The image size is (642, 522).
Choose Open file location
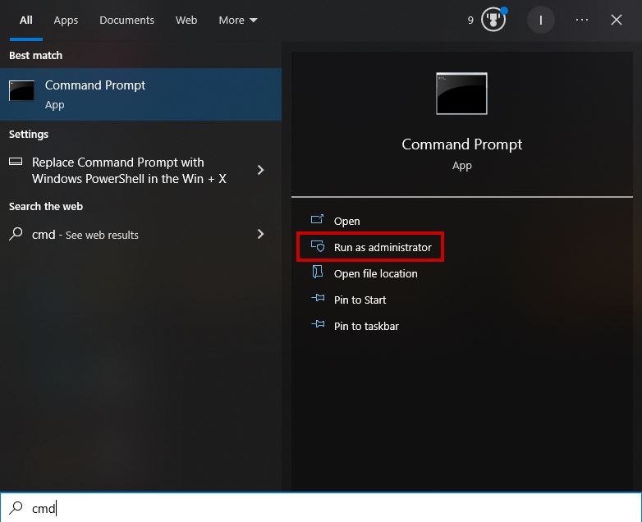(x=375, y=273)
